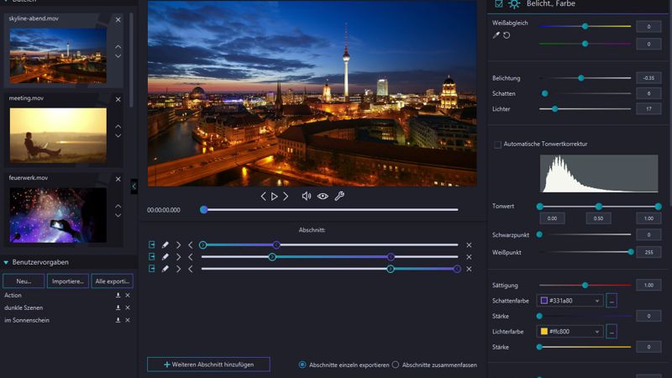Edit the first section with pencil
The image size is (672, 378).
pos(165,244)
